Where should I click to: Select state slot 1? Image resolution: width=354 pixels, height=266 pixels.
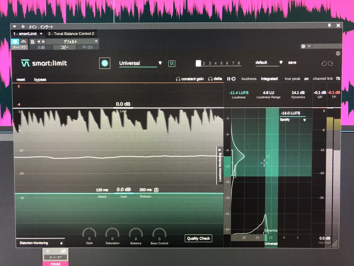click(x=198, y=63)
